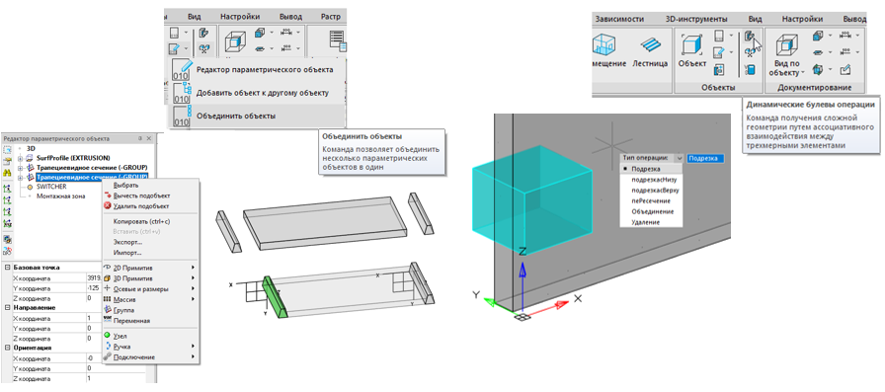Choose Объединить объекты in the dropdown list
The height and width of the screenshot is (392, 885).
pyautogui.click(x=258, y=116)
